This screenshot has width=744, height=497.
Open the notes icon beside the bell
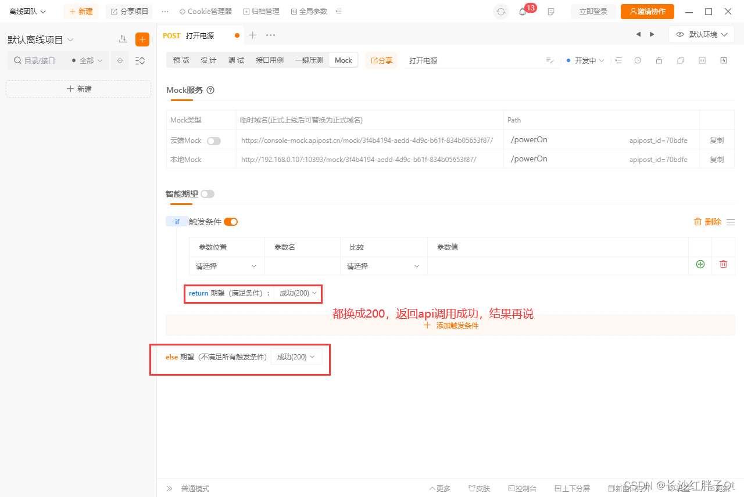(551, 12)
